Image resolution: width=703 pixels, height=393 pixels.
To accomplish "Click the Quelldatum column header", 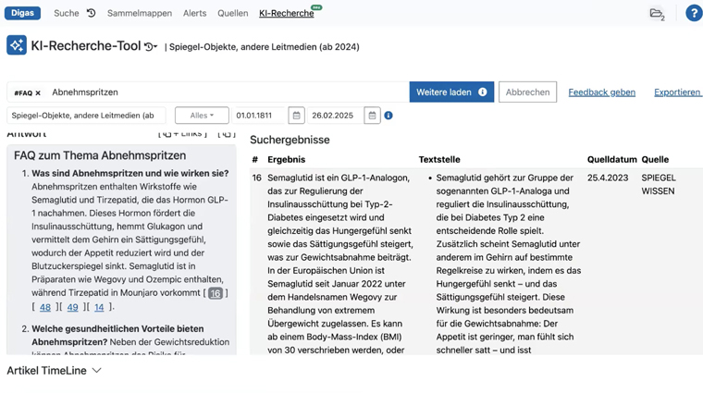I will (612, 160).
